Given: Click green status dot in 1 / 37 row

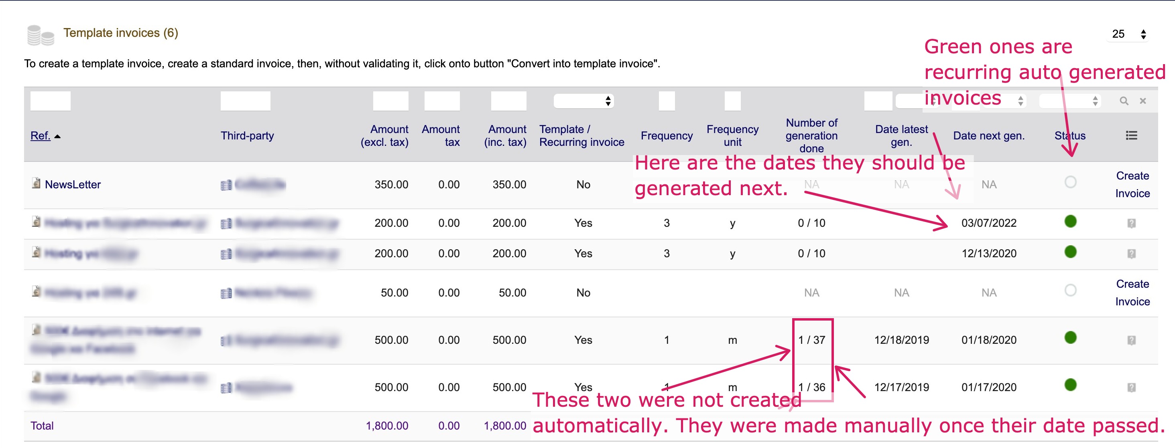Looking at the screenshot, I should click(x=1070, y=337).
